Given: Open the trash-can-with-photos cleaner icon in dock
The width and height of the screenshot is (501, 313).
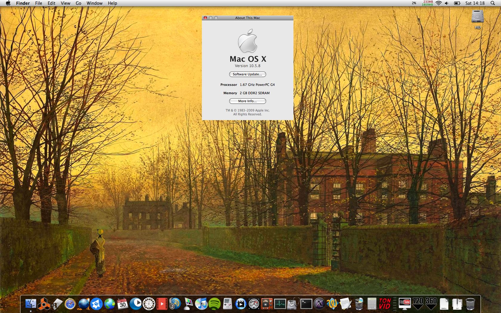Looking at the screenshot, I should (359, 304).
